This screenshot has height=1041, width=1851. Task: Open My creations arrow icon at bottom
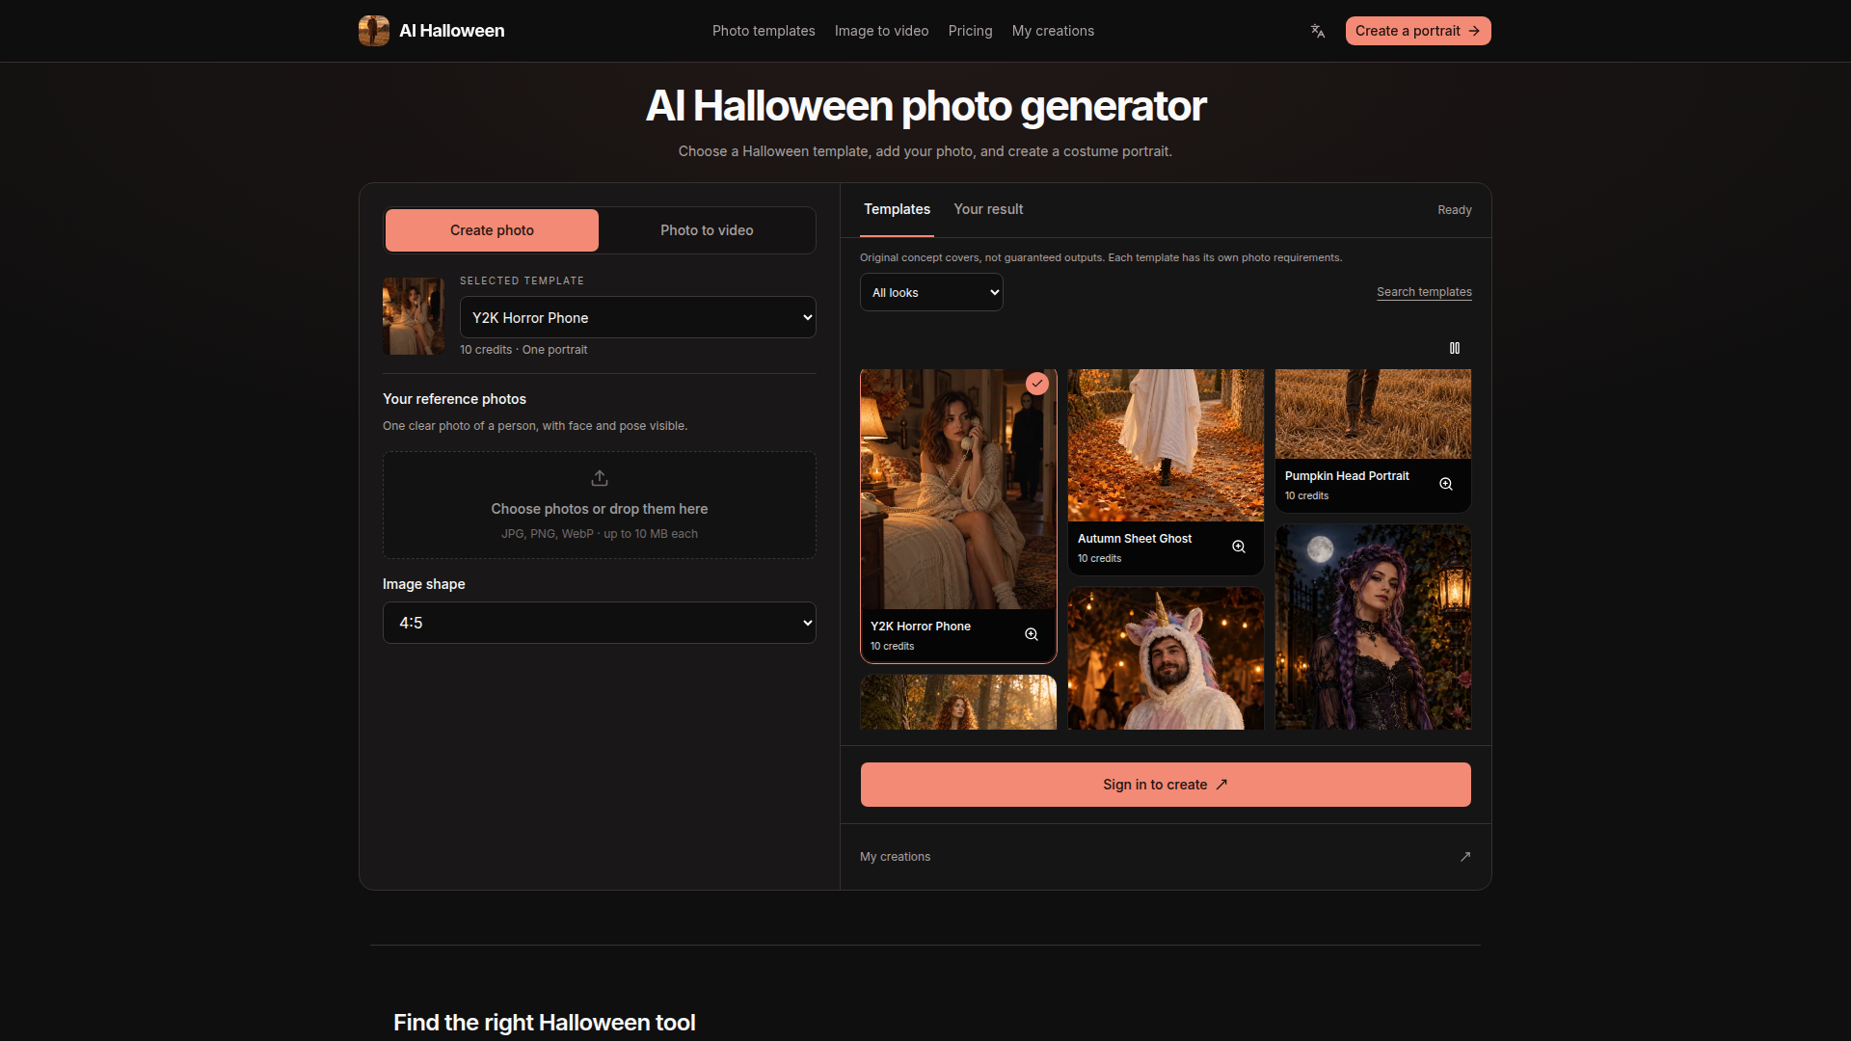(x=1465, y=857)
